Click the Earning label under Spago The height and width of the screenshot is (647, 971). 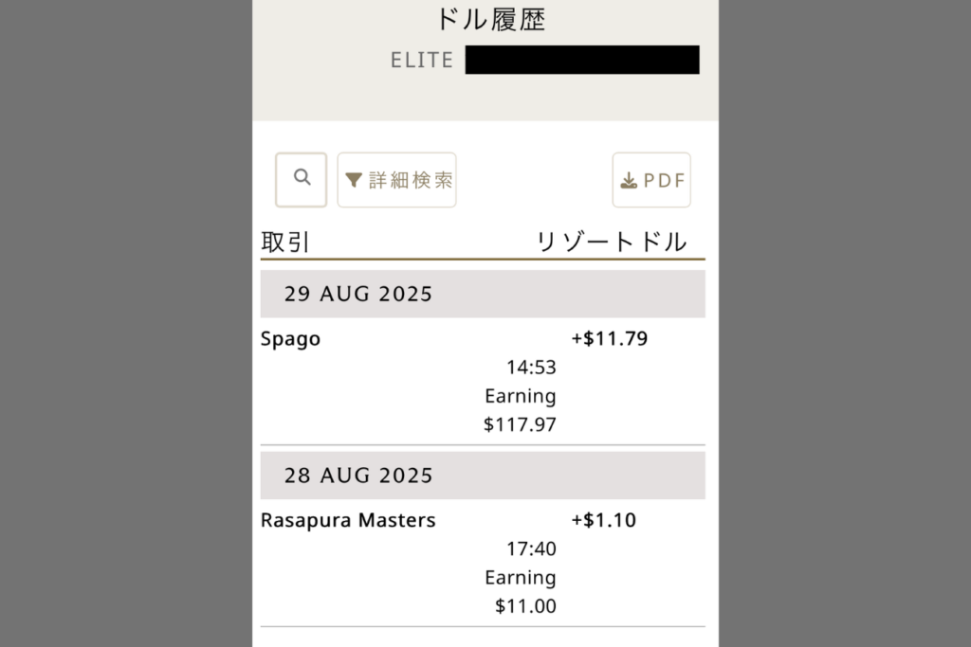(520, 396)
